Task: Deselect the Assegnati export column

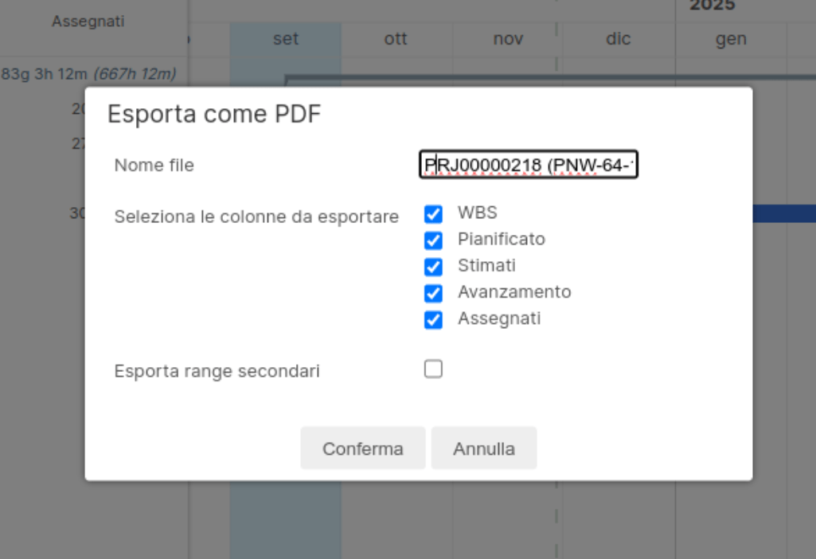Action: click(433, 319)
